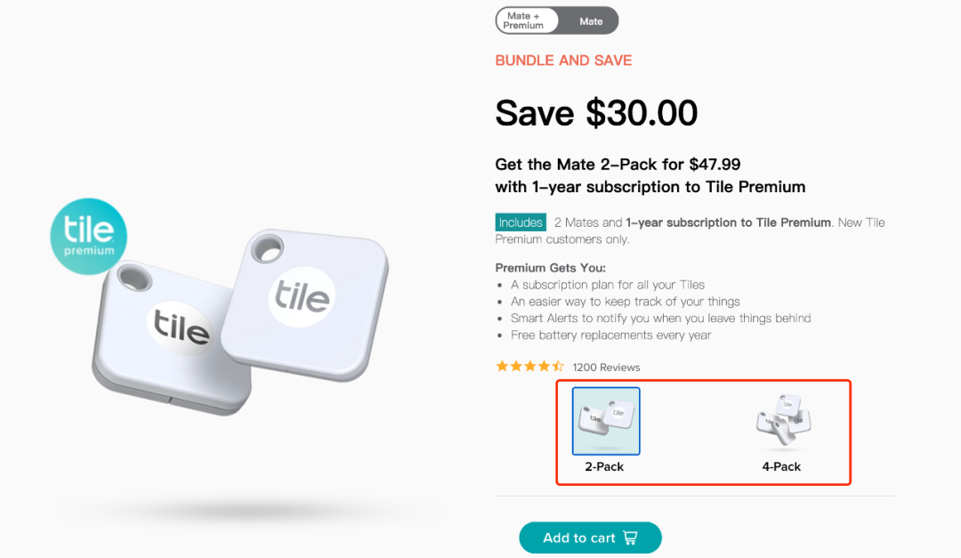
Task: Choose the 2-Pack product thumbnail
Action: 606,421
